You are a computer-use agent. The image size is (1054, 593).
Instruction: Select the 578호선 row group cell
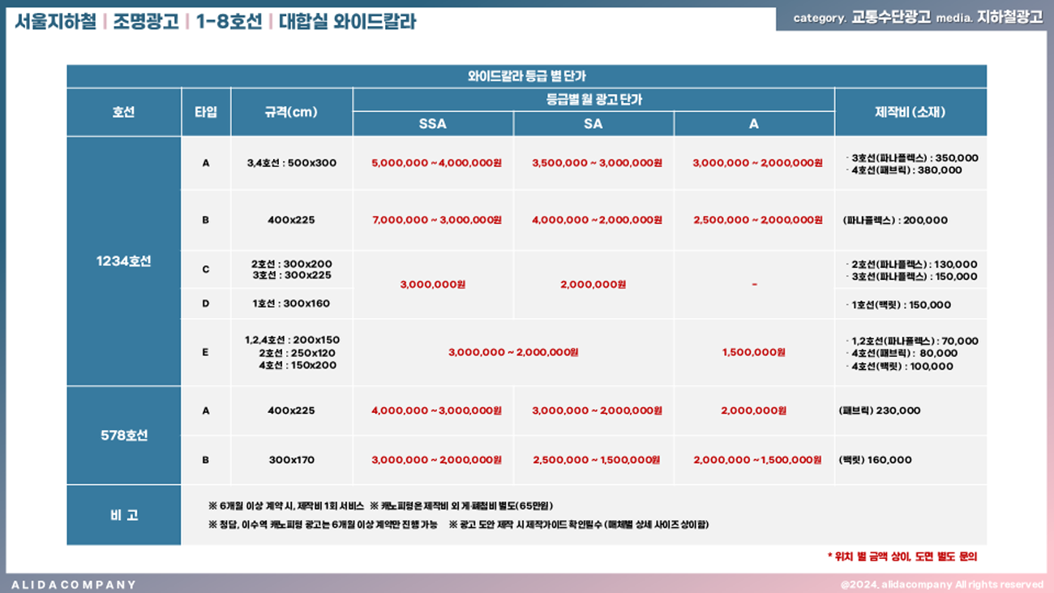pos(123,436)
